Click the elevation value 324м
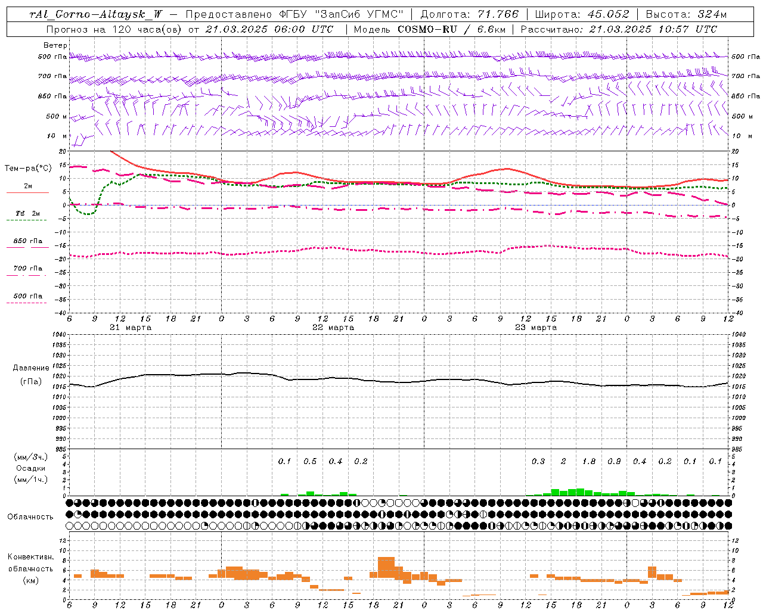This screenshot has height=610, width=763. (711, 14)
